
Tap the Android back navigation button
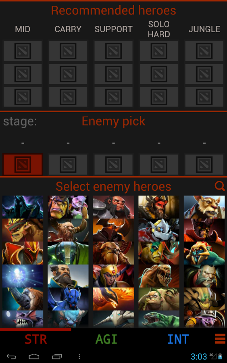click(11, 357)
